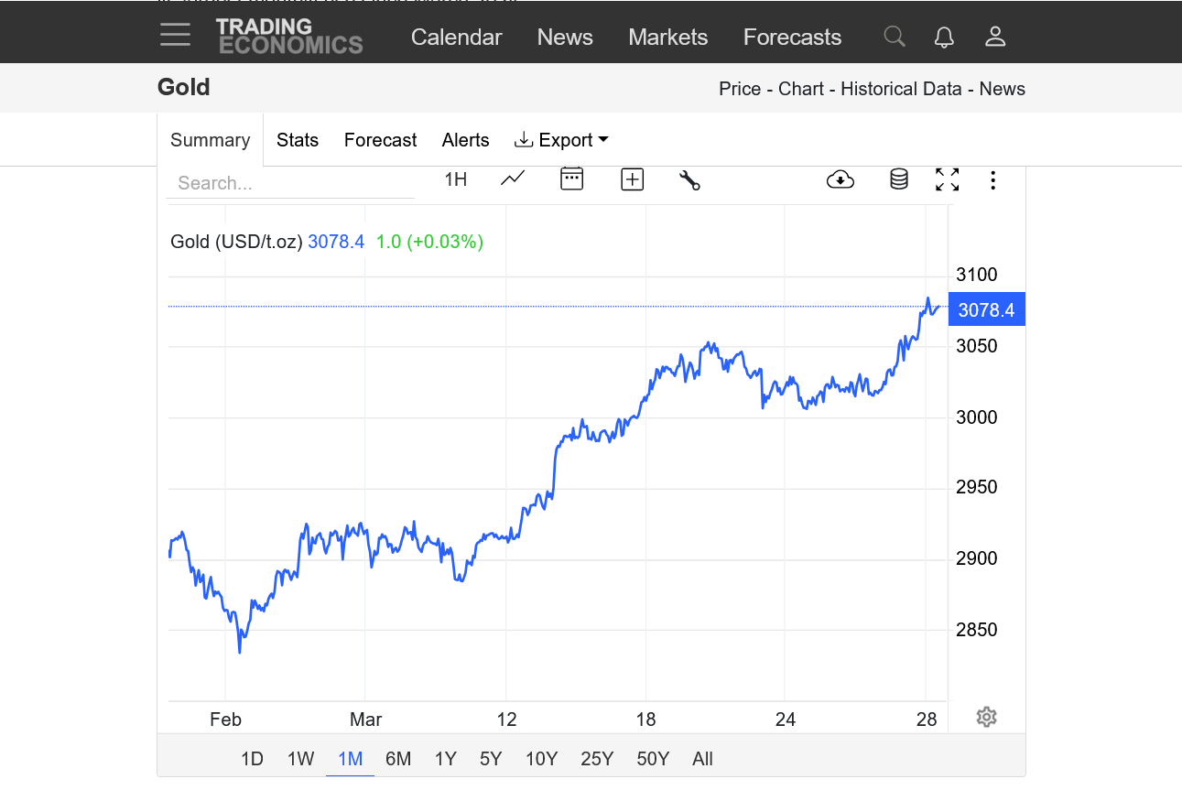Image resolution: width=1182 pixels, height=801 pixels.
Task: Open the calendar date range picker
Action: [x=572, y=179]
